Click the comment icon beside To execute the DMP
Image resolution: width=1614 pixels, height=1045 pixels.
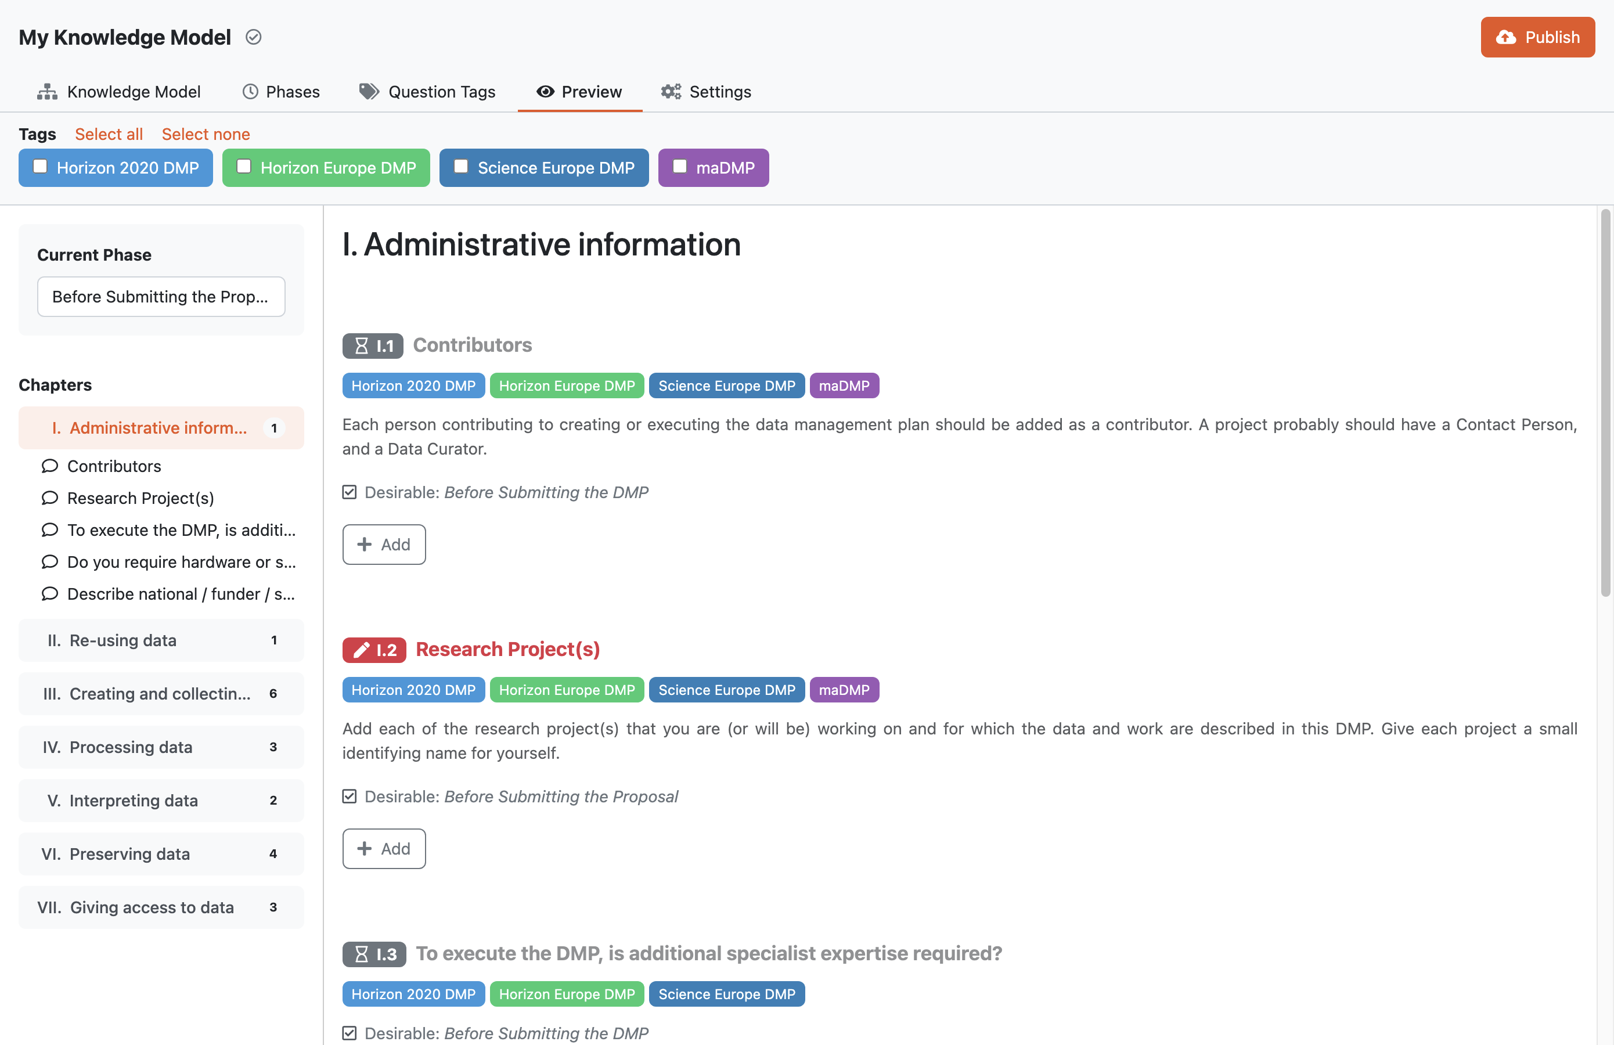[x=49, y=529]
